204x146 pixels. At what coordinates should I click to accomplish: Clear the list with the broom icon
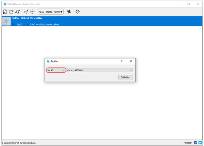click(x=26, y=12)
